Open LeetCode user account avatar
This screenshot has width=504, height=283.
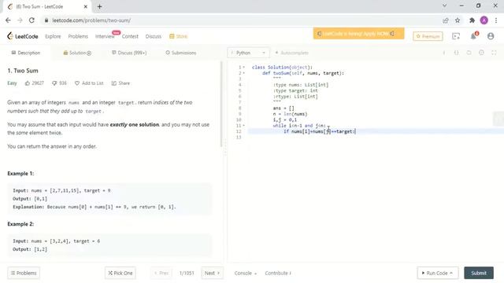491,36
